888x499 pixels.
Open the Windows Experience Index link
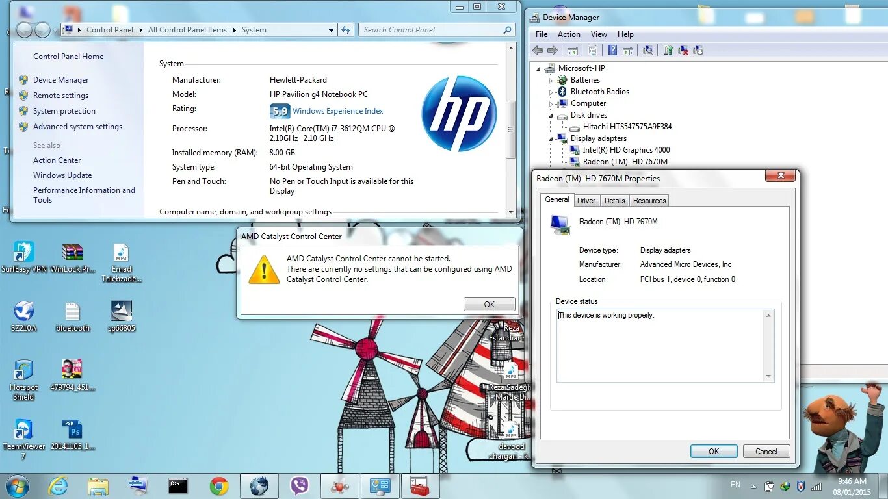pyautogui.click(x=338, y=110)
